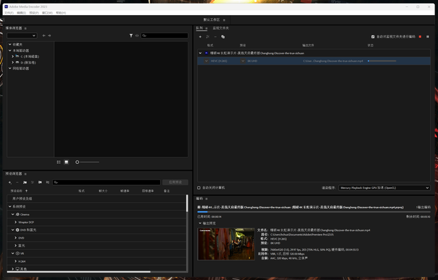Switch Media Browser to thumbnail view

point(66,162)
